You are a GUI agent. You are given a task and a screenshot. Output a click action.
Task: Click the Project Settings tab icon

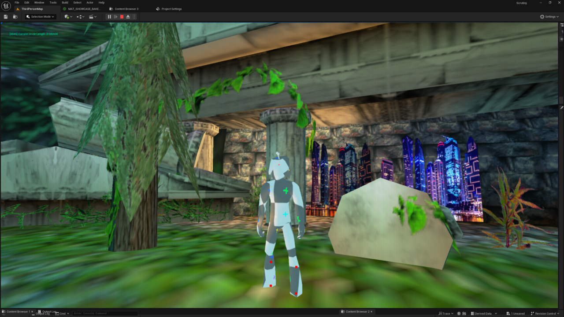(158, 9)
